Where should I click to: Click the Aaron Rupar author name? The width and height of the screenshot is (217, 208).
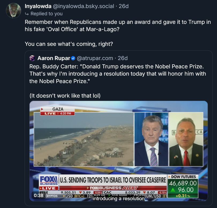(x=54, y=58)
